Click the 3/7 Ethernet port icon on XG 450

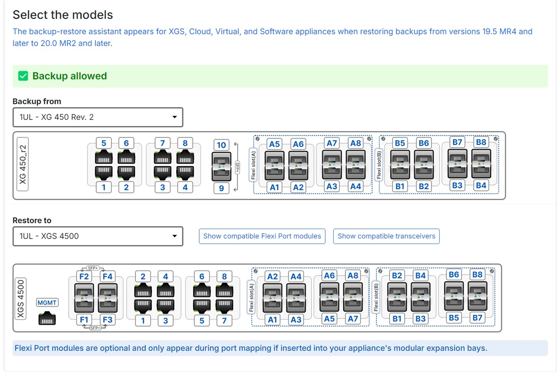162,165
